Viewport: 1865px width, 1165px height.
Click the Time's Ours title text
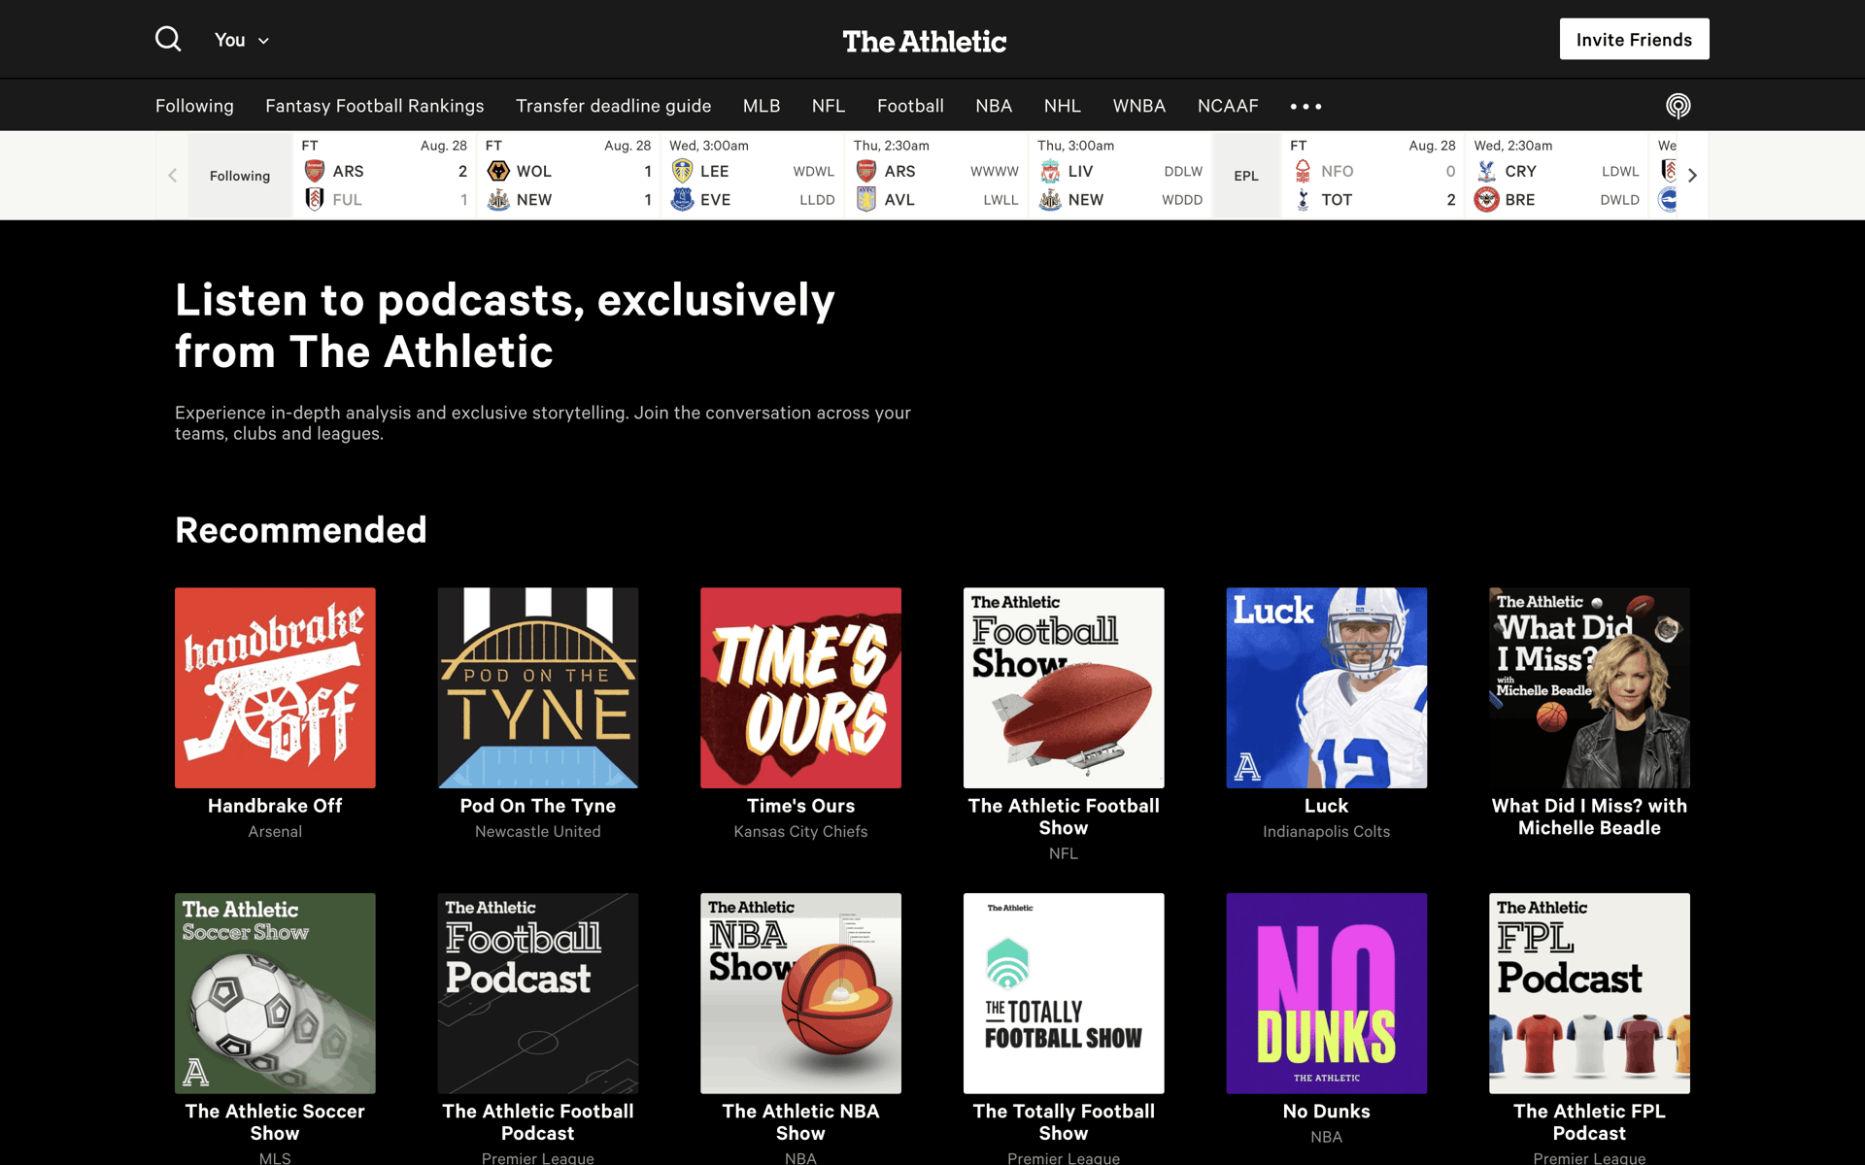(800, 806)
